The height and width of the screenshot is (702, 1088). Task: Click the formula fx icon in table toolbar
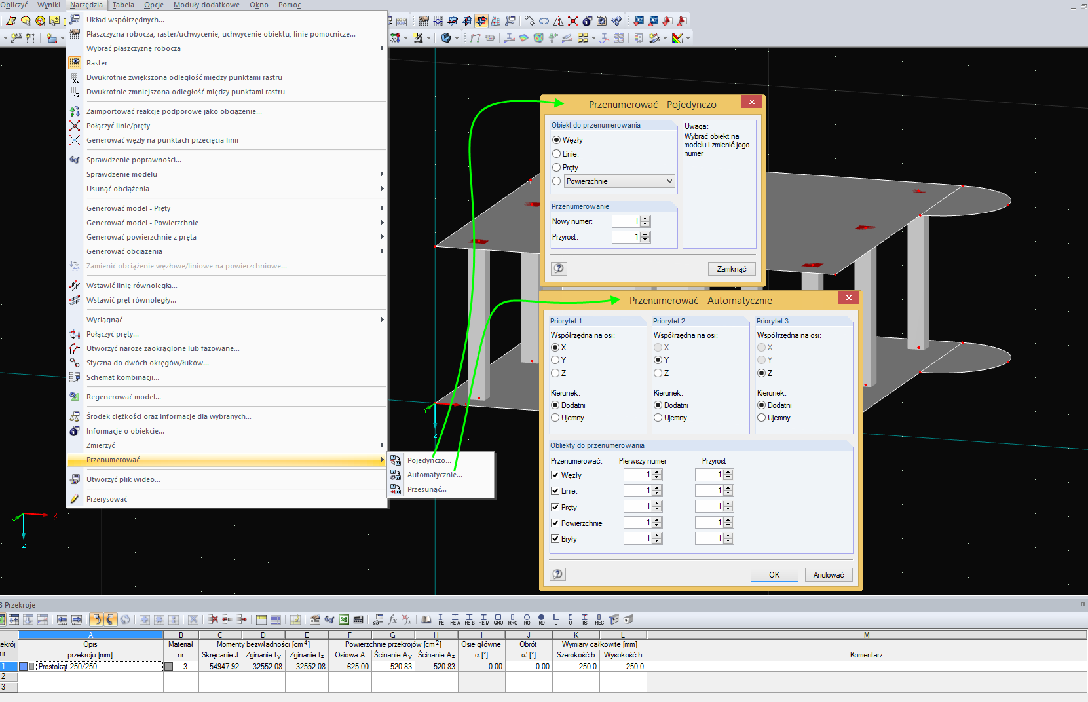tap(392, 619)
